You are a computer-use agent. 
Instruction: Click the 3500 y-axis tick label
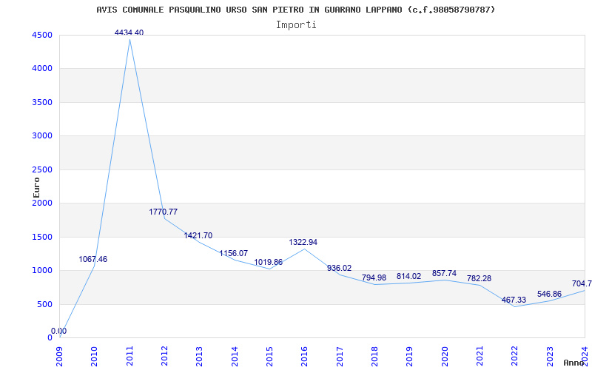pos(41,102)
